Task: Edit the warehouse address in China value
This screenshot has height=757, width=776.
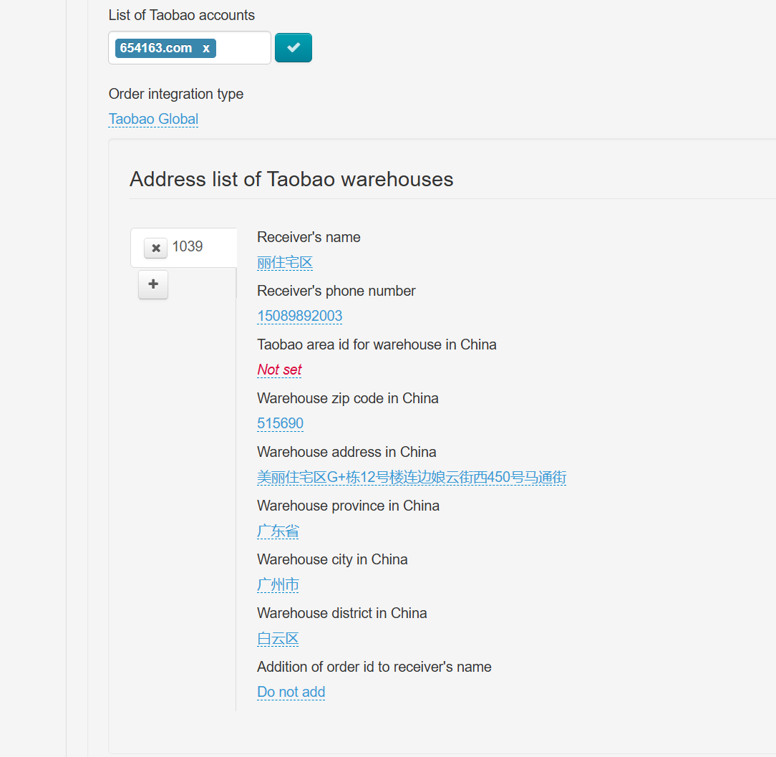Action: 412,477
